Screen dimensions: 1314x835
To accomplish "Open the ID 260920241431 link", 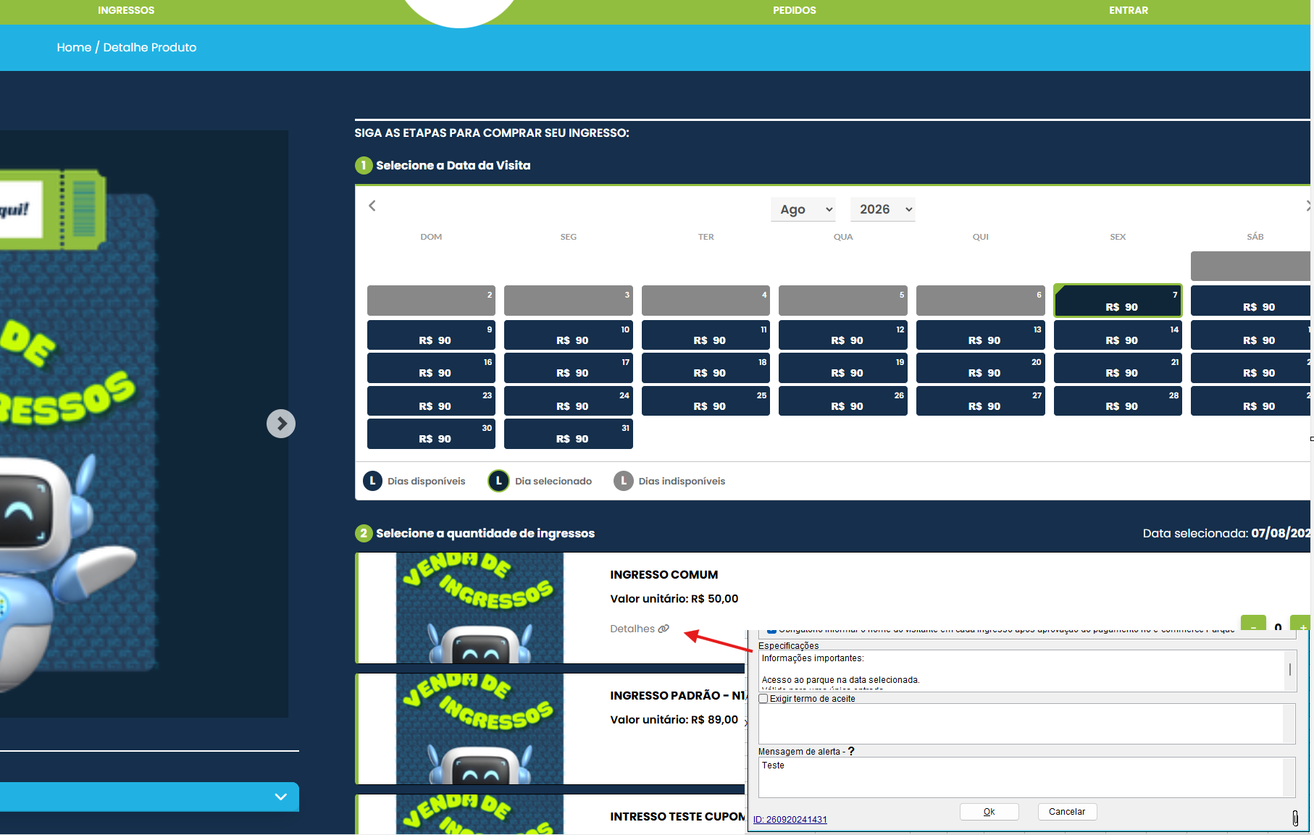I will click(x=790, y=820).
